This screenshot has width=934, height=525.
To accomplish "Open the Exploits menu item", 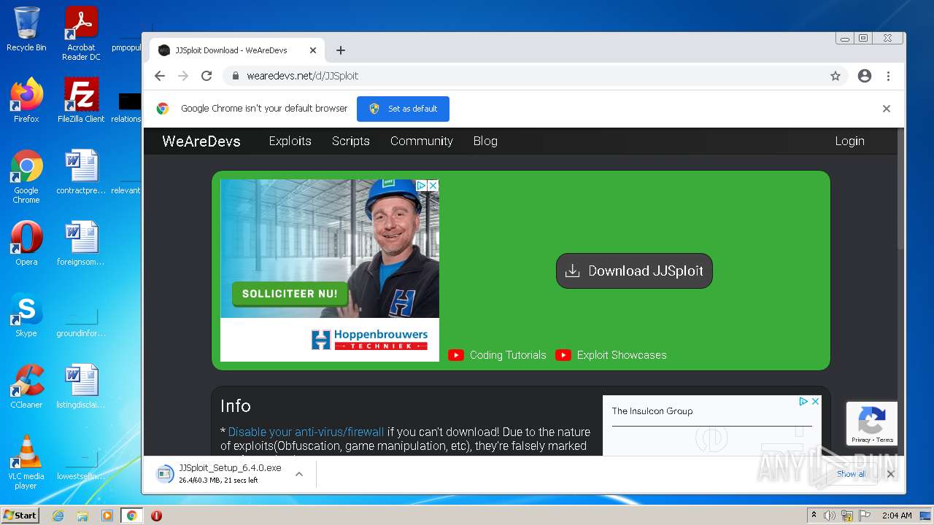I will (x=290, y=141).
